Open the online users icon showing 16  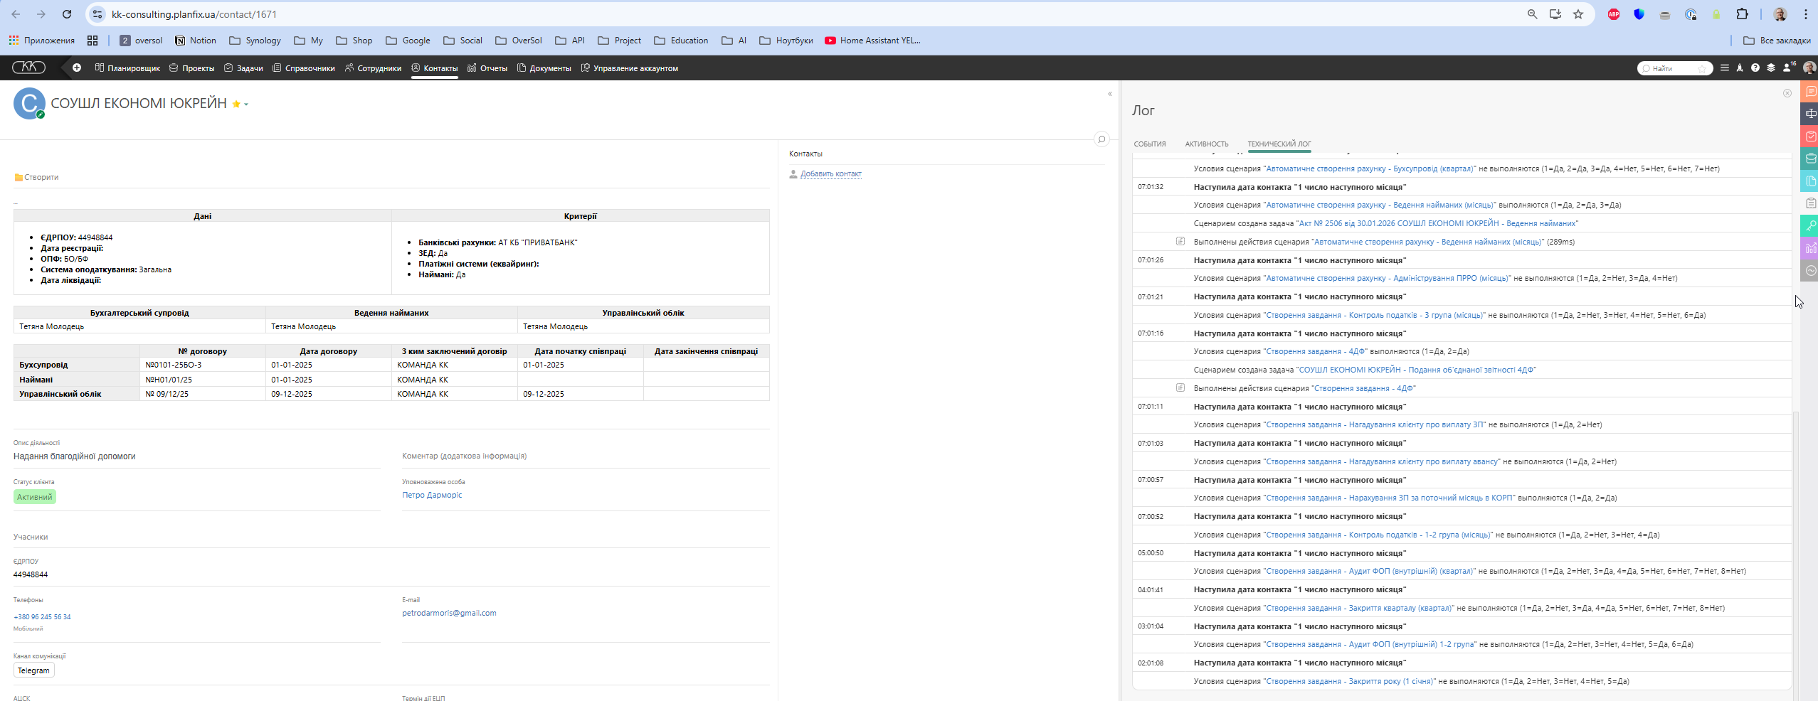(1789, 68)
